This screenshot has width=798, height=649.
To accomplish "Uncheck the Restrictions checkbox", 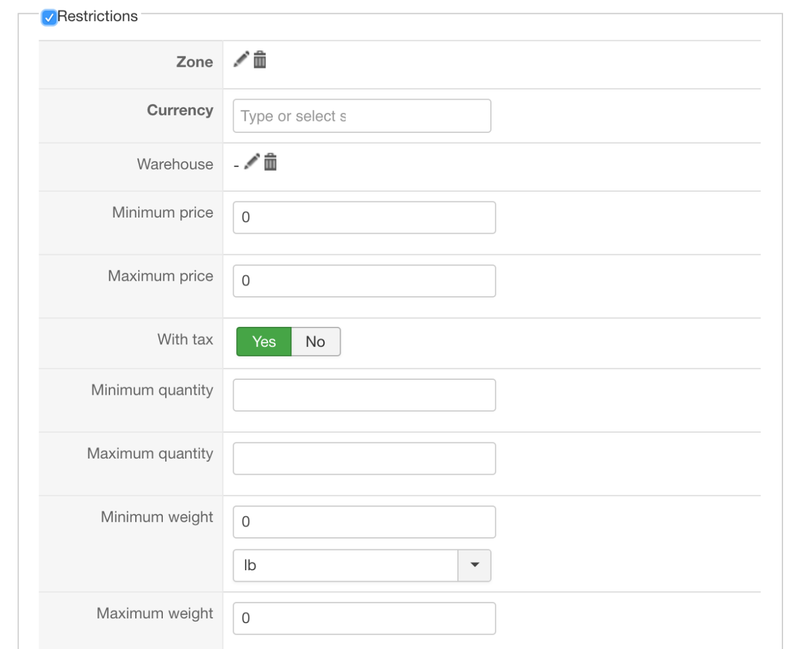I will [x=49, y=17].
